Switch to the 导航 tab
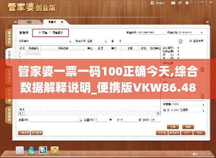This screenshot has height=158, width=216. [29, 22]
